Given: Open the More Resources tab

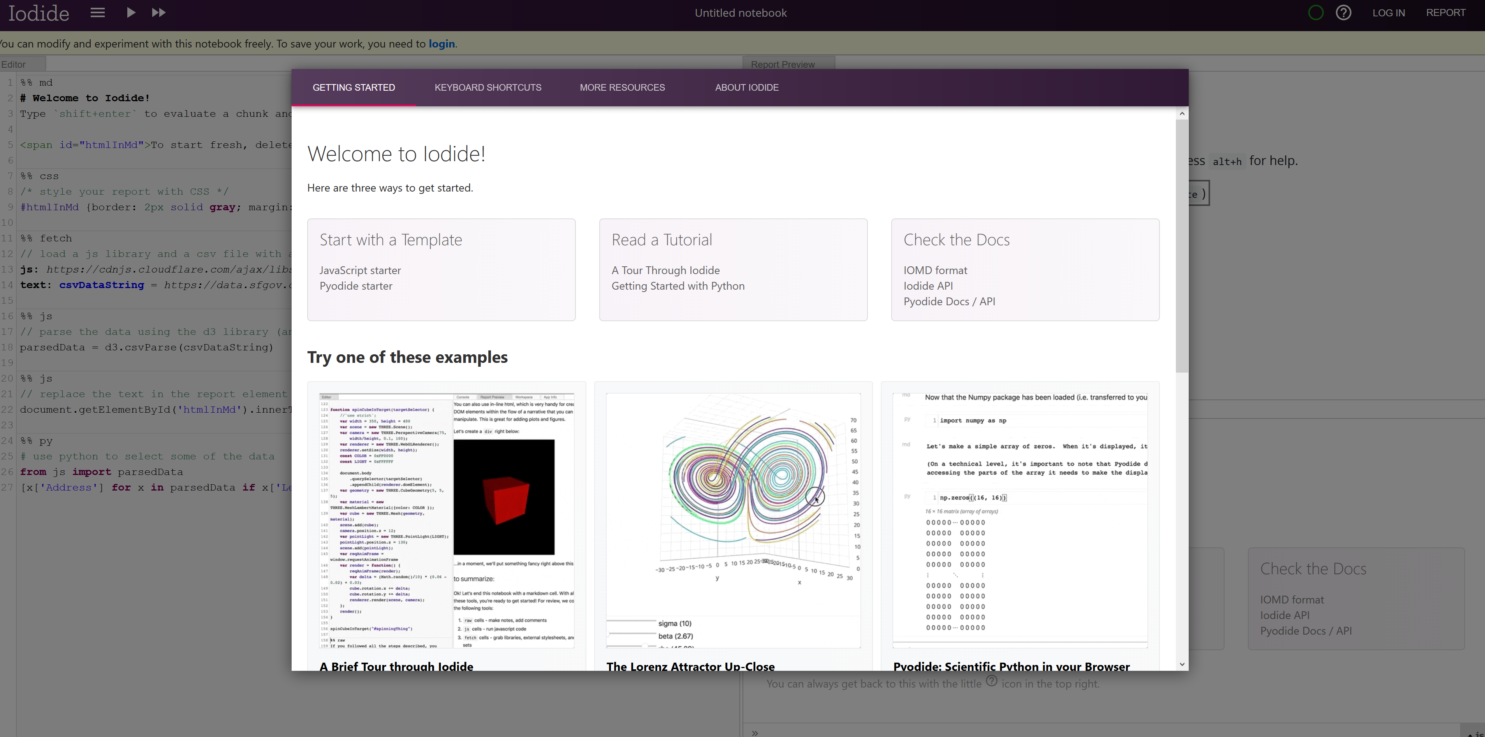Looking at the screenshot, I should tap(623, 88).
